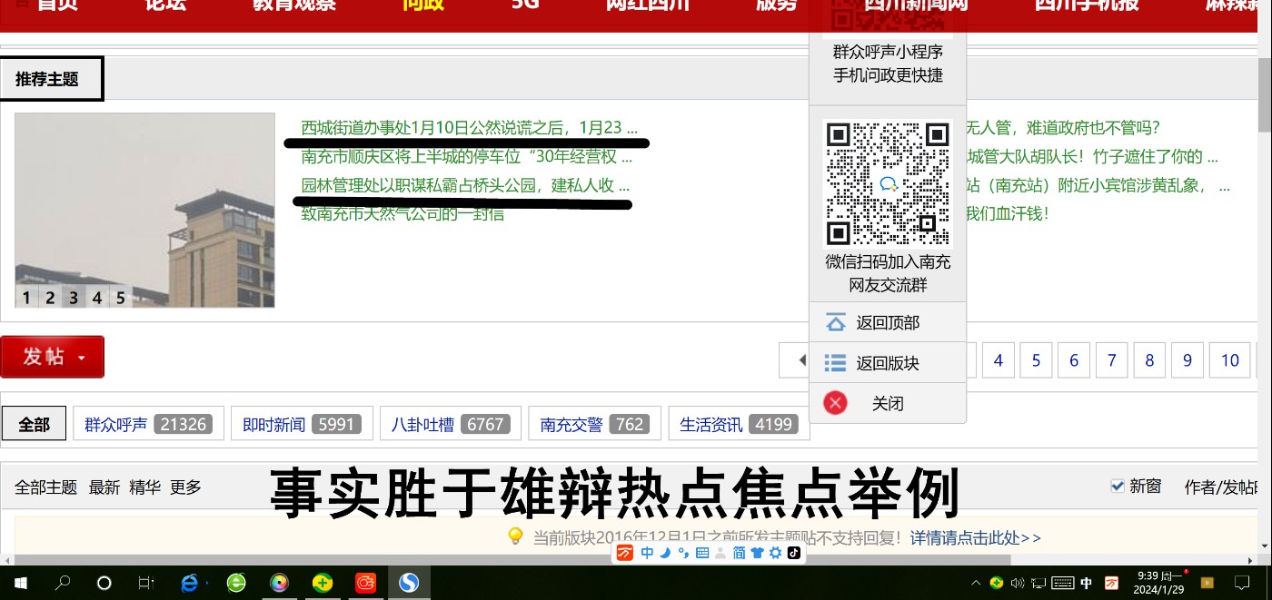
Task: Open the 群众呼声 category tab
Action: [x=148, y=424]
